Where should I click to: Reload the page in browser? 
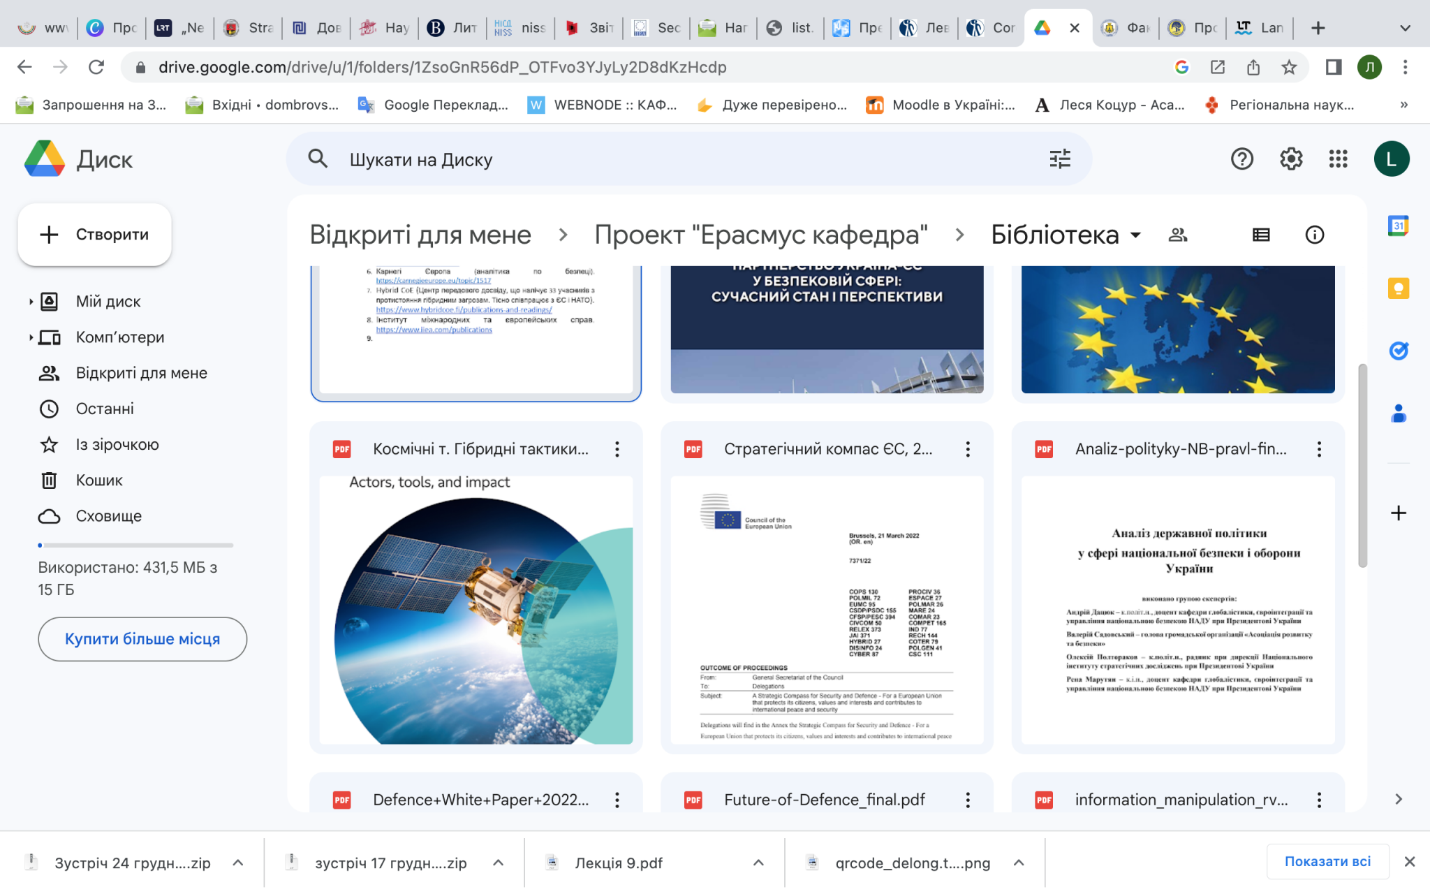(96, 67)
